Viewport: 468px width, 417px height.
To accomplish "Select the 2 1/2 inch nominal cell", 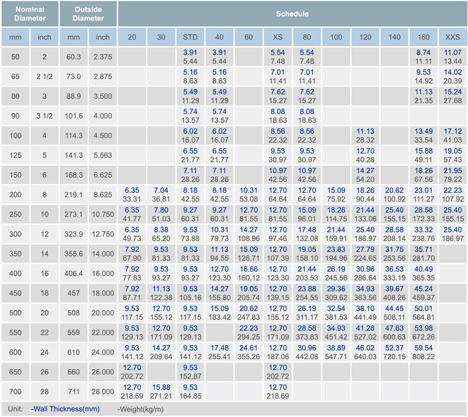I will coord(44,77).
